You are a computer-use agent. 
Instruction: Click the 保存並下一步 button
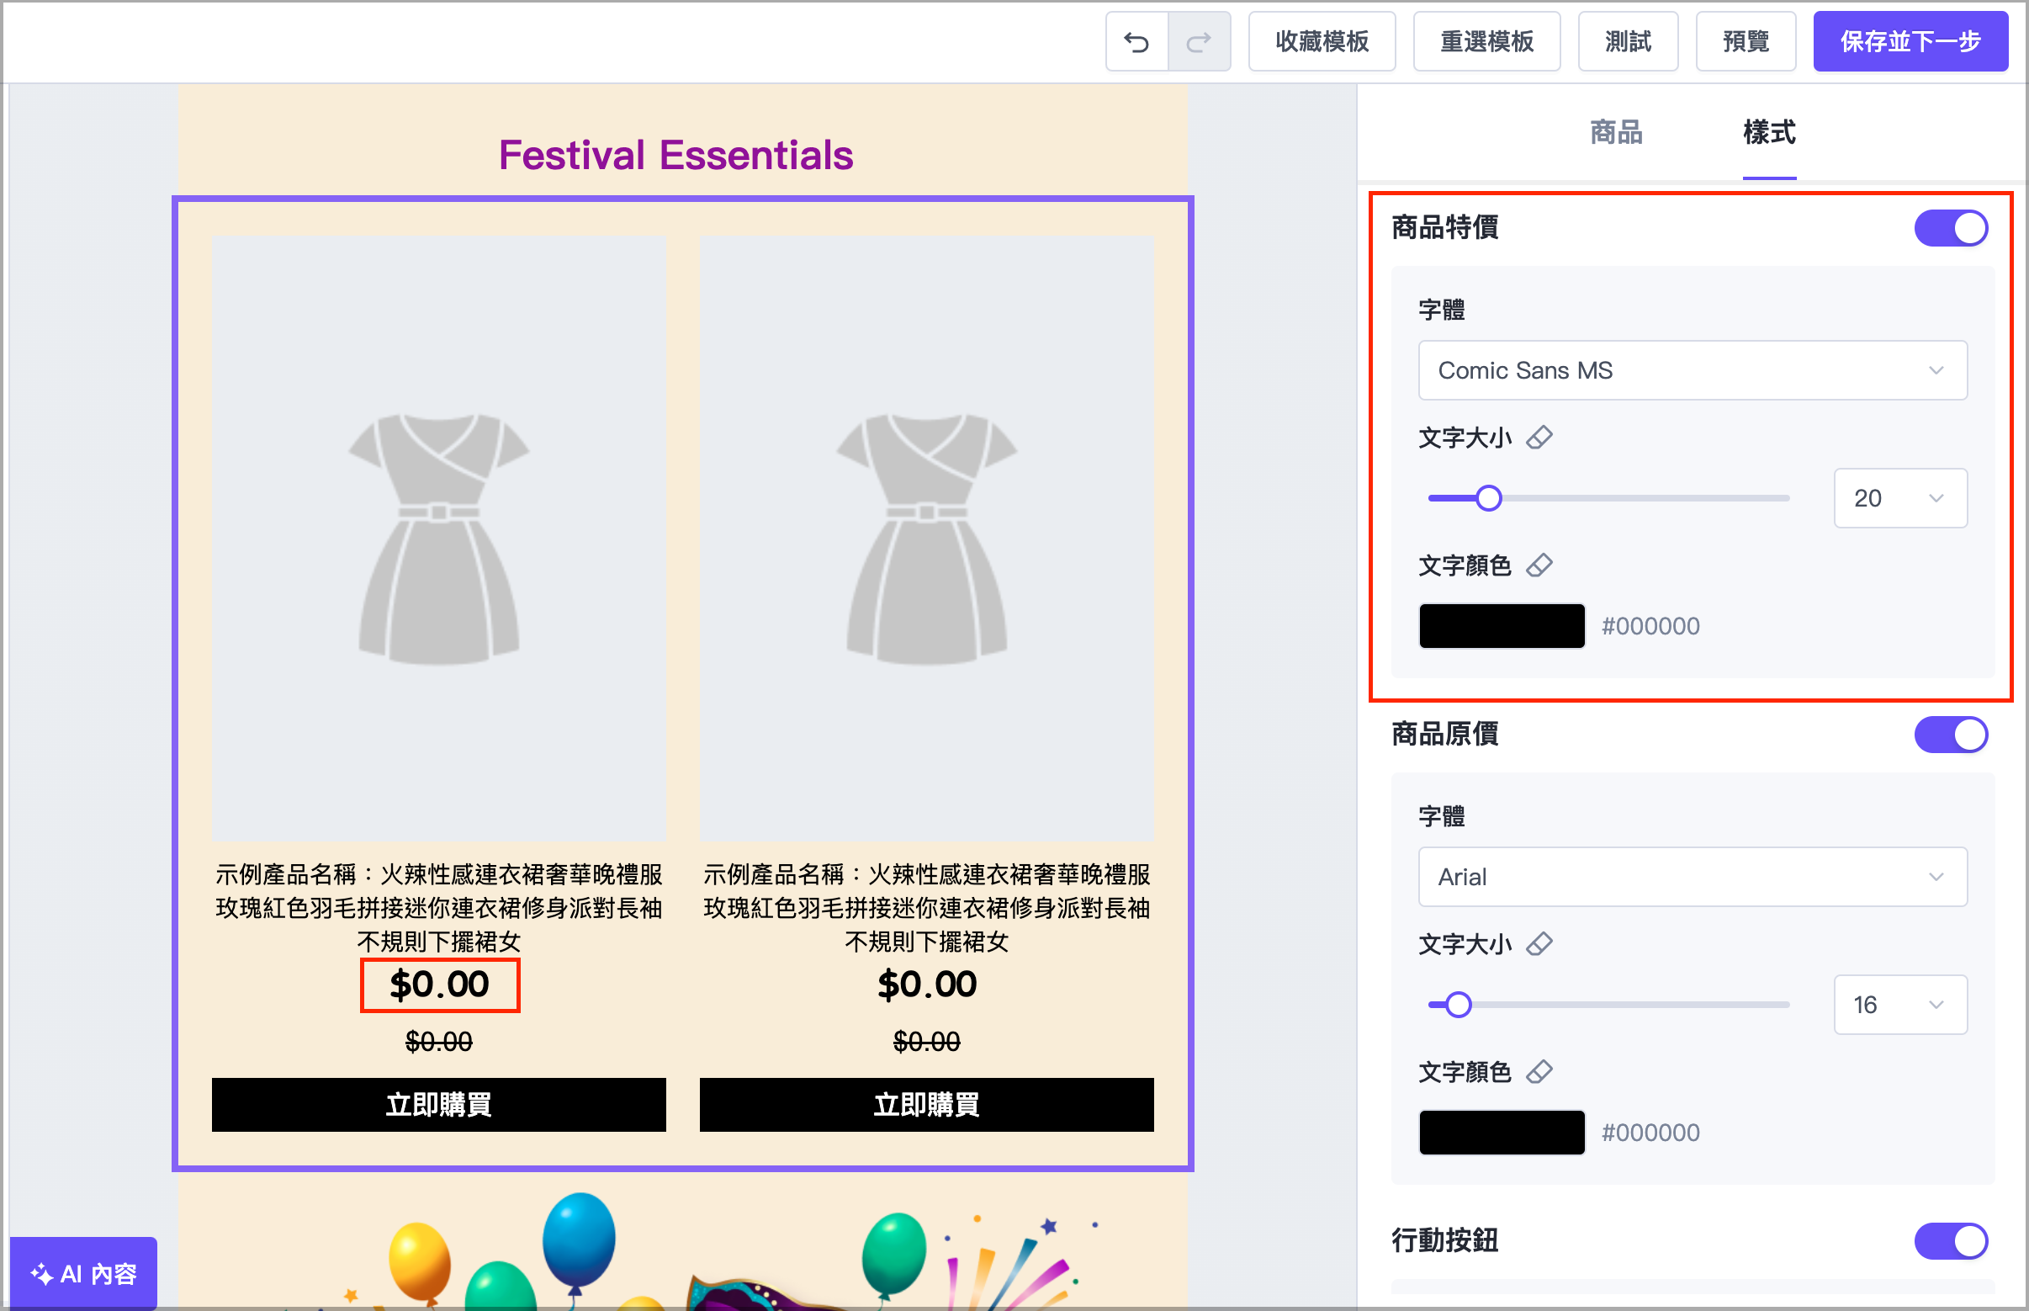click(x=1910, y=40)
